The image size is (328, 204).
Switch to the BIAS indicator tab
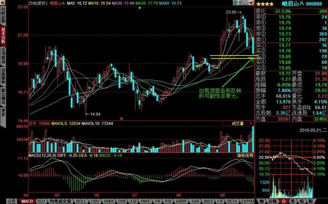pos(208,201)
